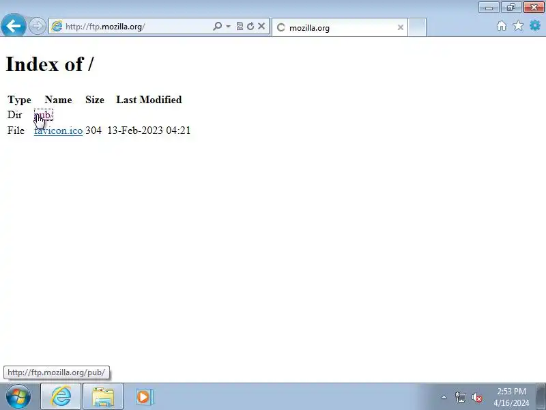Screen dimensions: 546x410
Task: Toggle the Compatibility View icon
Action: 240,26
